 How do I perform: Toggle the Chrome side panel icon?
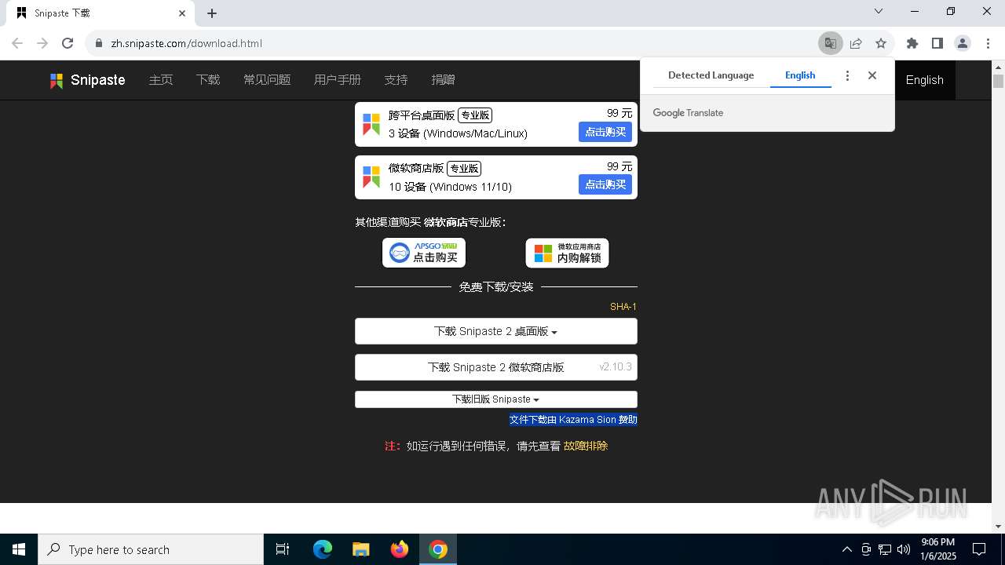click(937, 43)
